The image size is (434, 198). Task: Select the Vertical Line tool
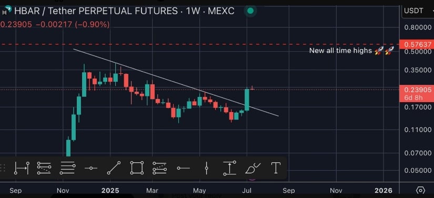pyautogui.click(x=206, y=168)
